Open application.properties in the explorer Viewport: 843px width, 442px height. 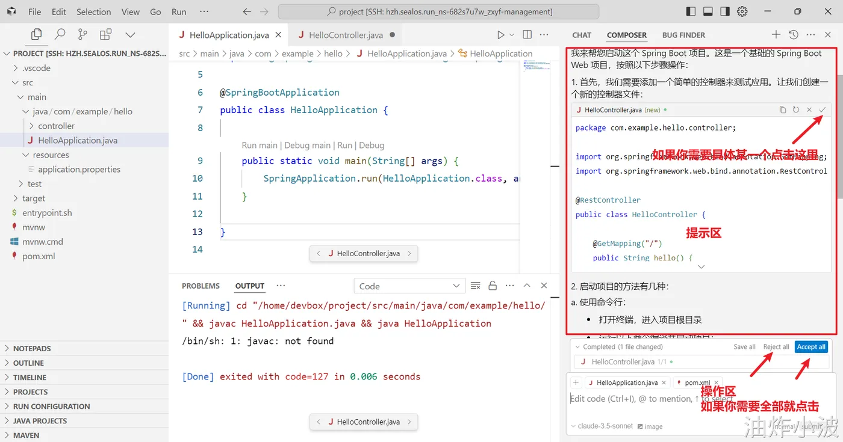coord(79,169)
